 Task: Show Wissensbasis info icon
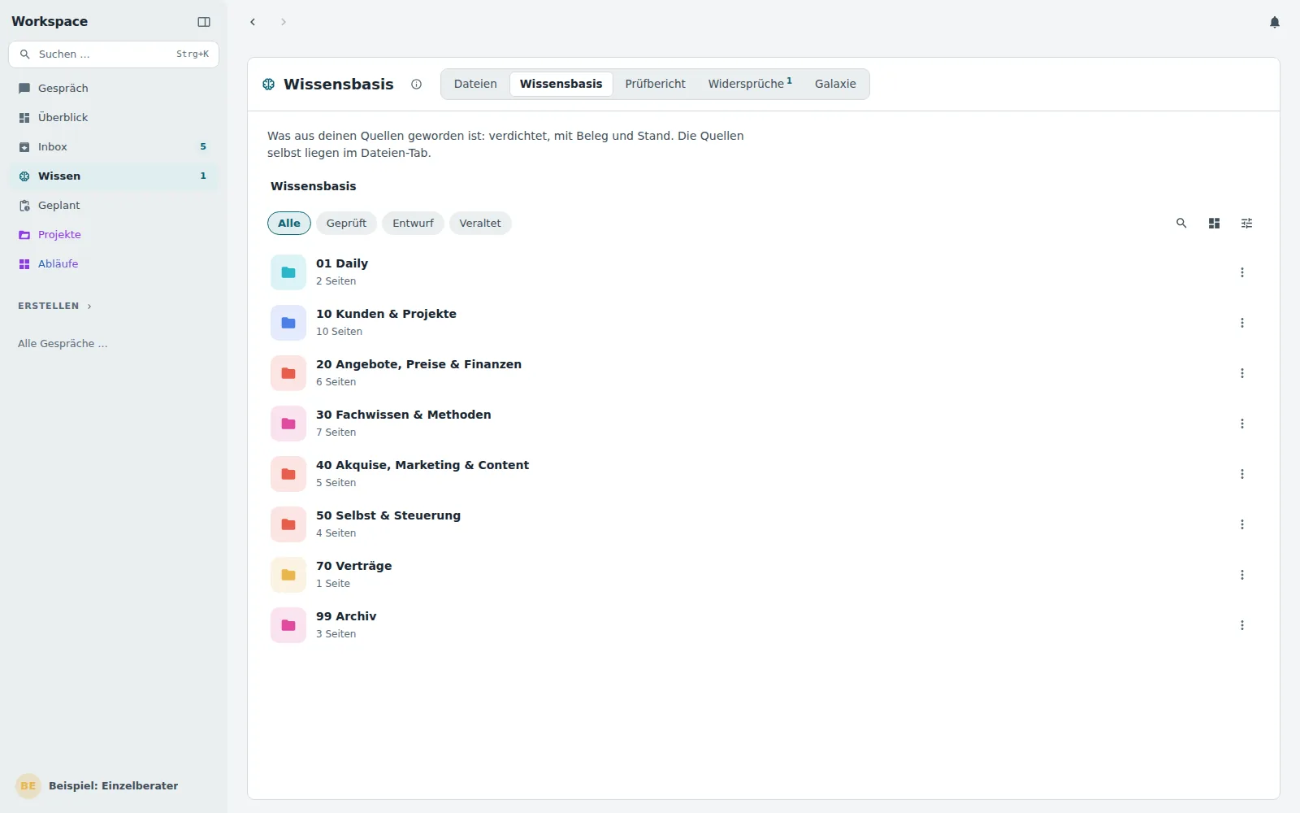pyautogui.click(x=417, y=84)
